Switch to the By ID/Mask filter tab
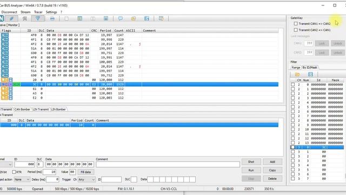The height and width of the screenshot is (195, 346). 310,67
